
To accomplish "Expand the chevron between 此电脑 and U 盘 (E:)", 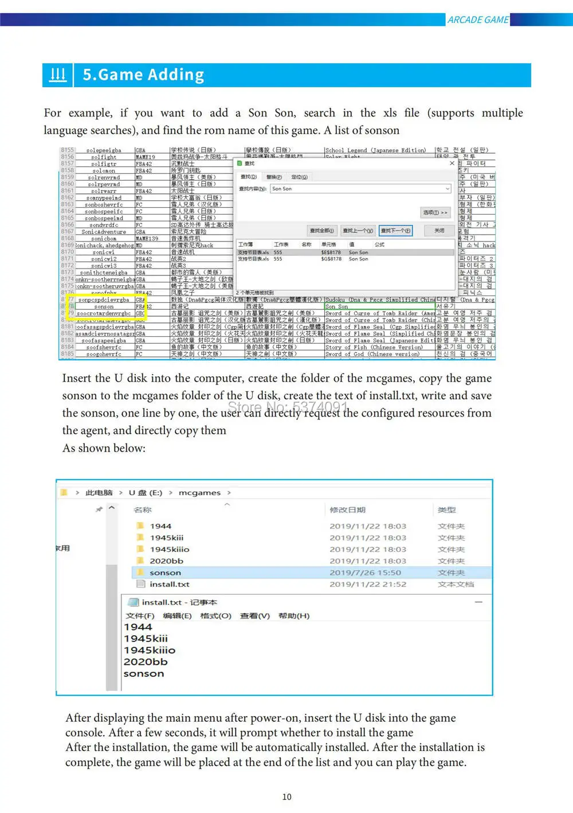I will tap(121, 492).
